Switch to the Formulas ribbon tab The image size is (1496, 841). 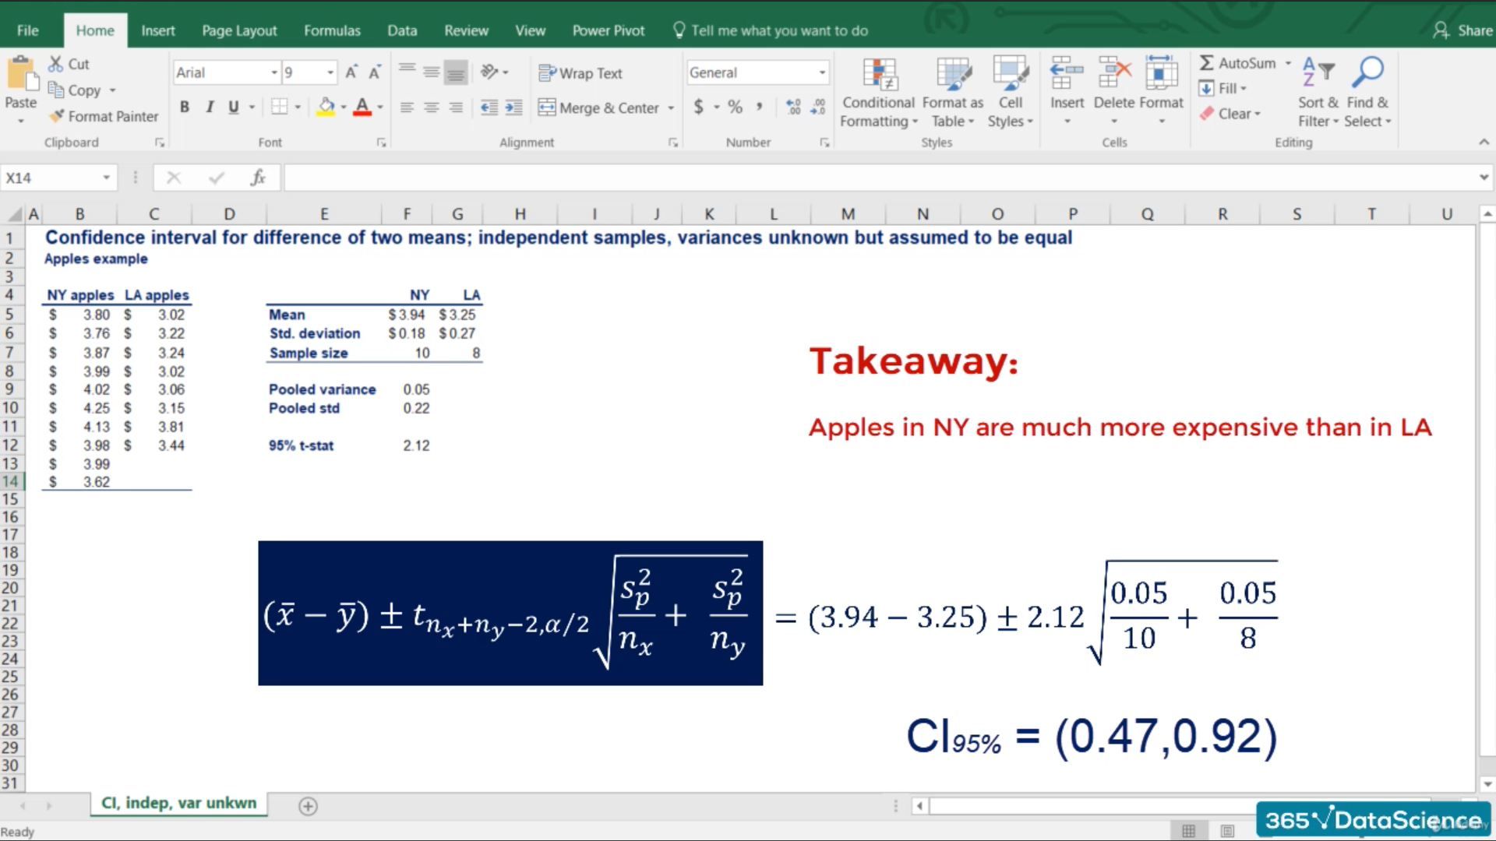tap(332, 30)
